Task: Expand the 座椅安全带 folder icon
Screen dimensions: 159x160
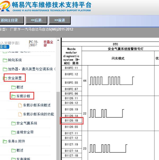Action: 13,132
